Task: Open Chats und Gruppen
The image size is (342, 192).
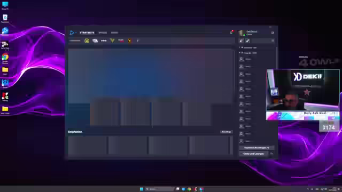Action: click(253, 154)
